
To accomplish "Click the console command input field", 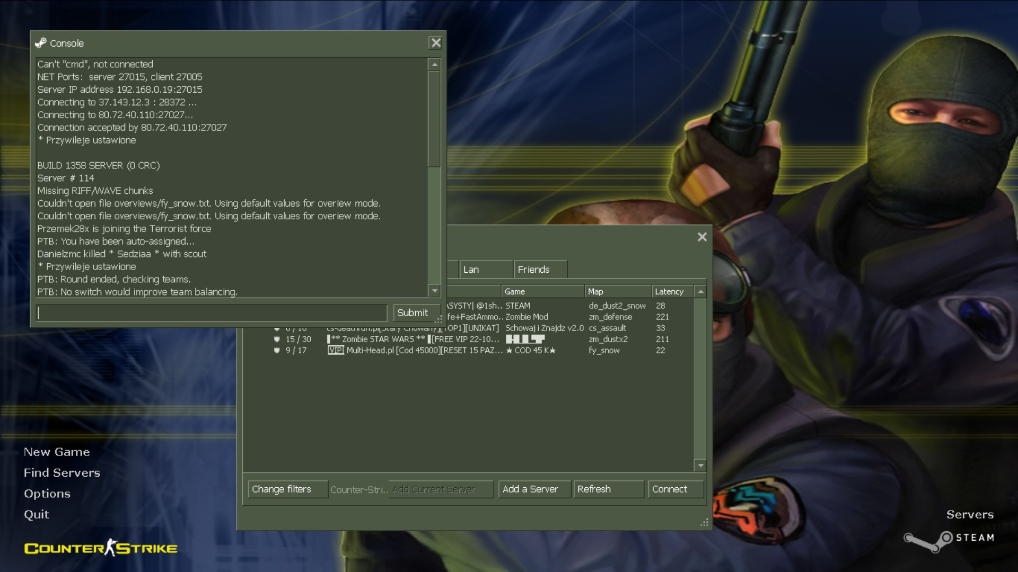I will [212, 312].
